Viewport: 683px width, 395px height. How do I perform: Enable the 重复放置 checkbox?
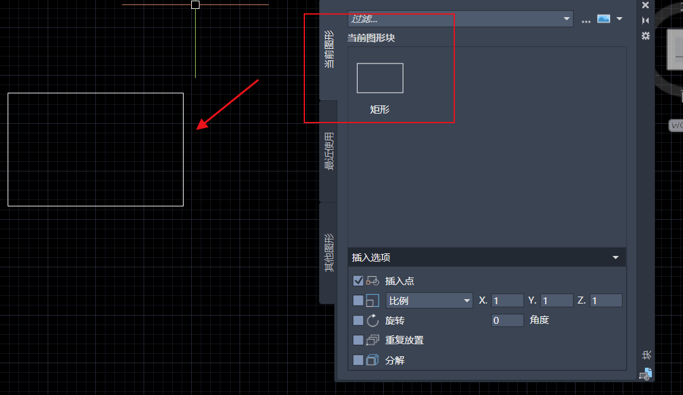358,340
